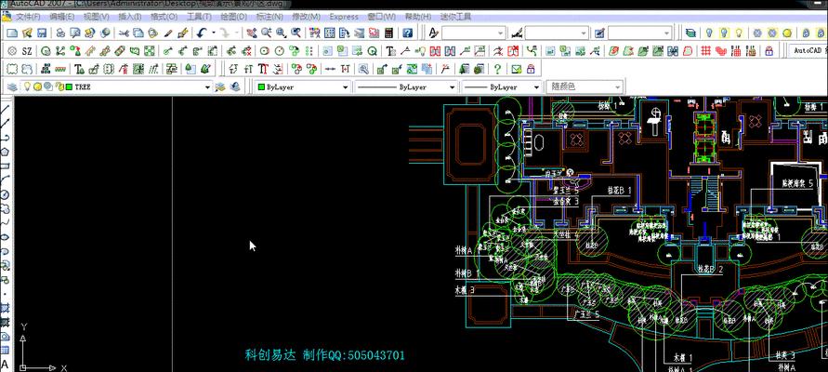
Task: Click the red grid hash icon
Action: click(x=706, y=51)
